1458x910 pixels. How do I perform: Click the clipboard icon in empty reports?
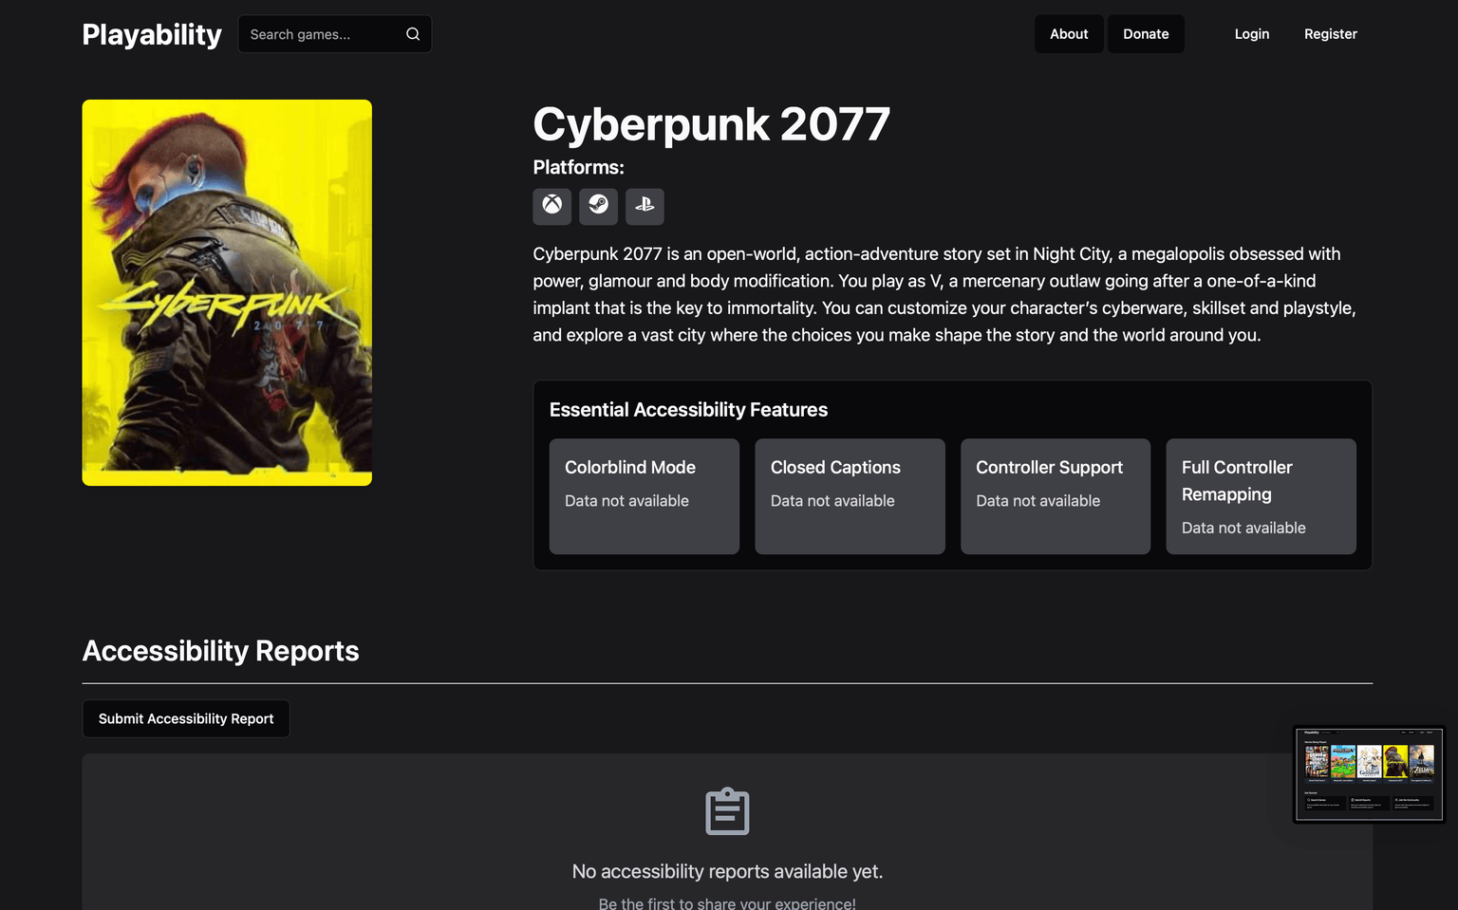[727, 811]
